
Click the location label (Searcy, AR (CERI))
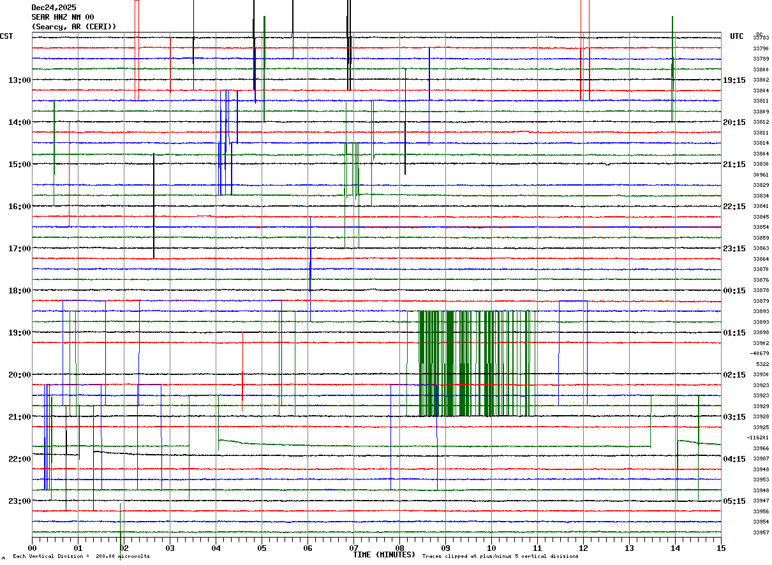pos(74,27)
